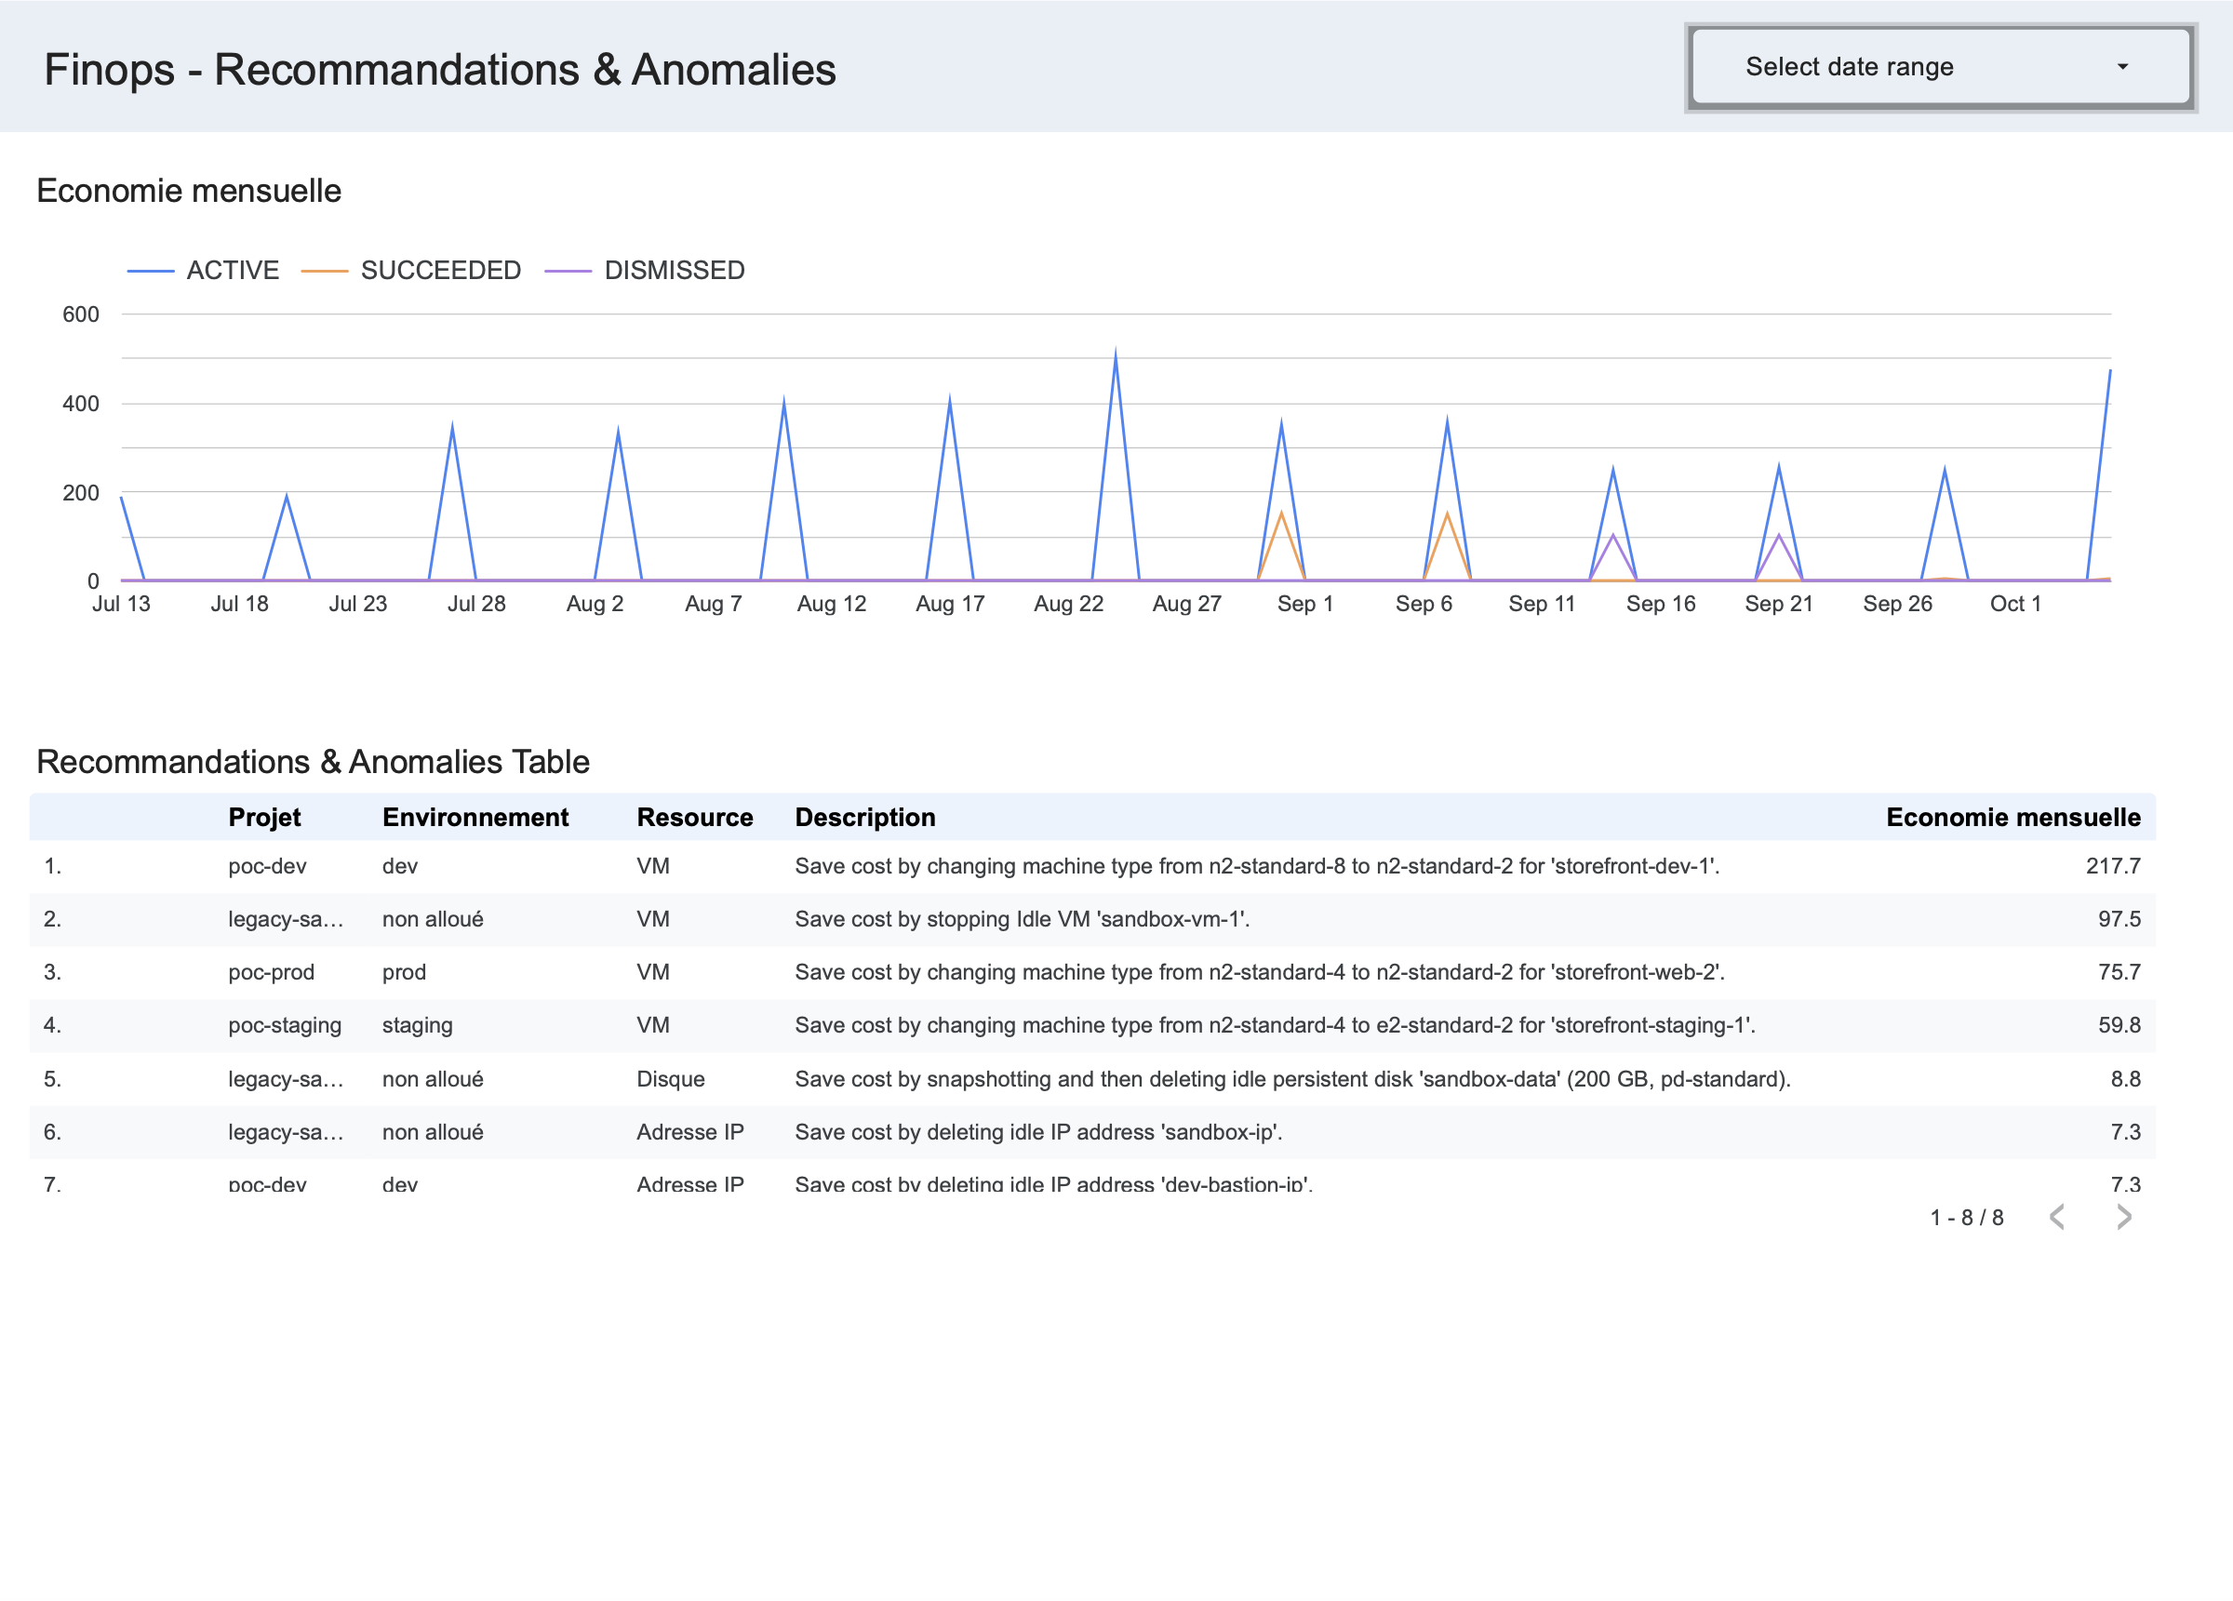The width and height of the screenshot is (2233, 1601).
Task: Click the 'storefront-dev-1' recommendation description
Action: click(x=1257, y=866)
